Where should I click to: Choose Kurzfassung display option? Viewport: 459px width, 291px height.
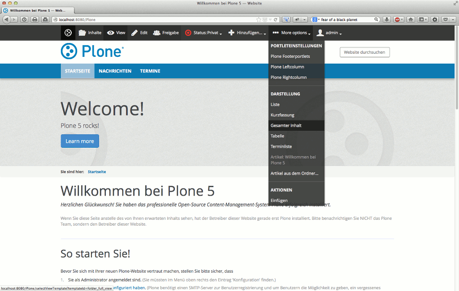(296, 115)
